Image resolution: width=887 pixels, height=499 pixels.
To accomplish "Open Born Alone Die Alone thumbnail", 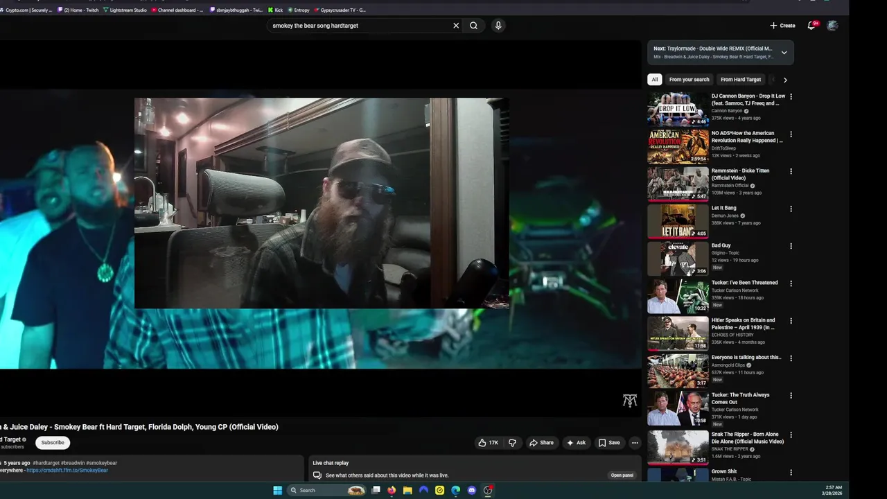I will (678, 447).
